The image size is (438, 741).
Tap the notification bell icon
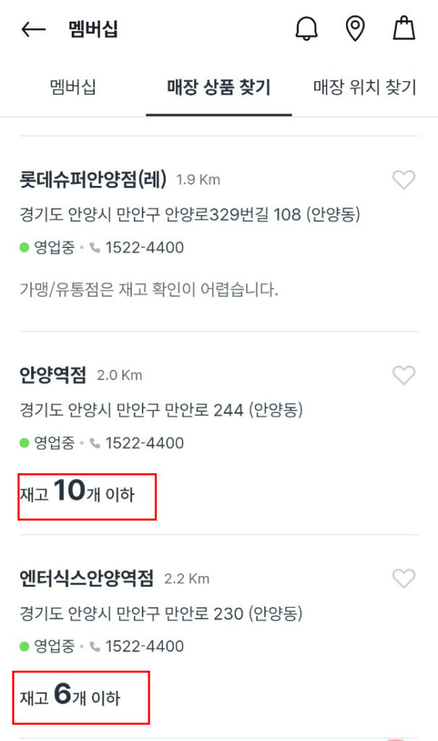pos(307,28)
